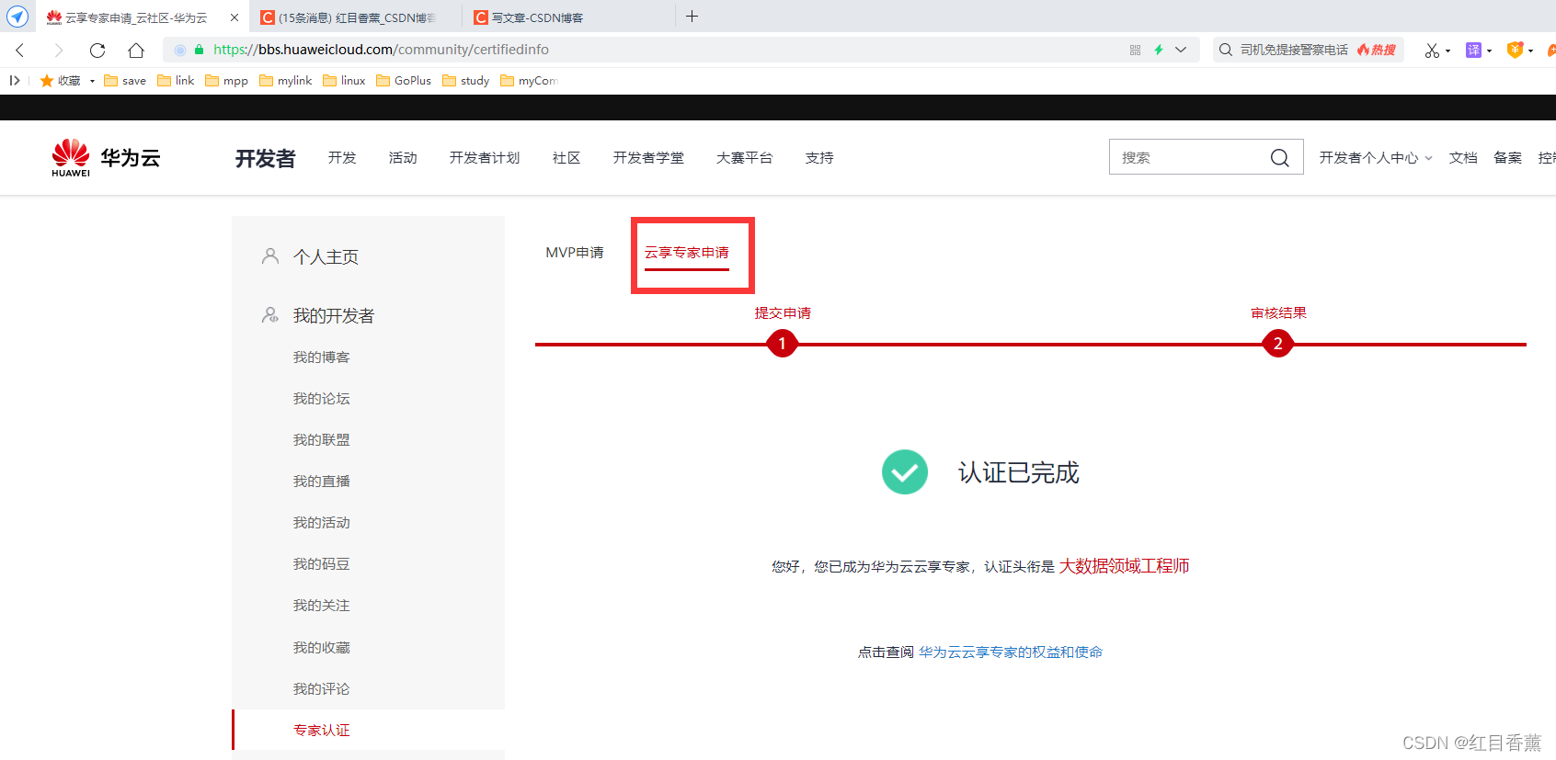Open 个人主页 in the sidebar

[x=326, y=256]
